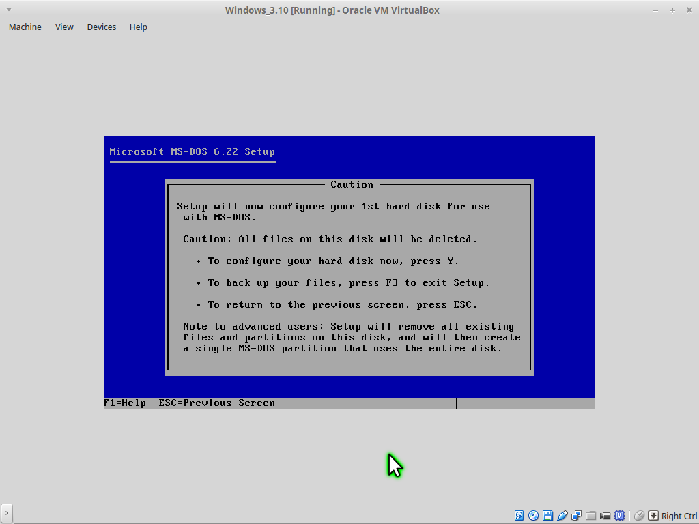The height and width of the screenshot is (524, 699).
Task: Click the mouse integration status icon
Action: [639, 516]
